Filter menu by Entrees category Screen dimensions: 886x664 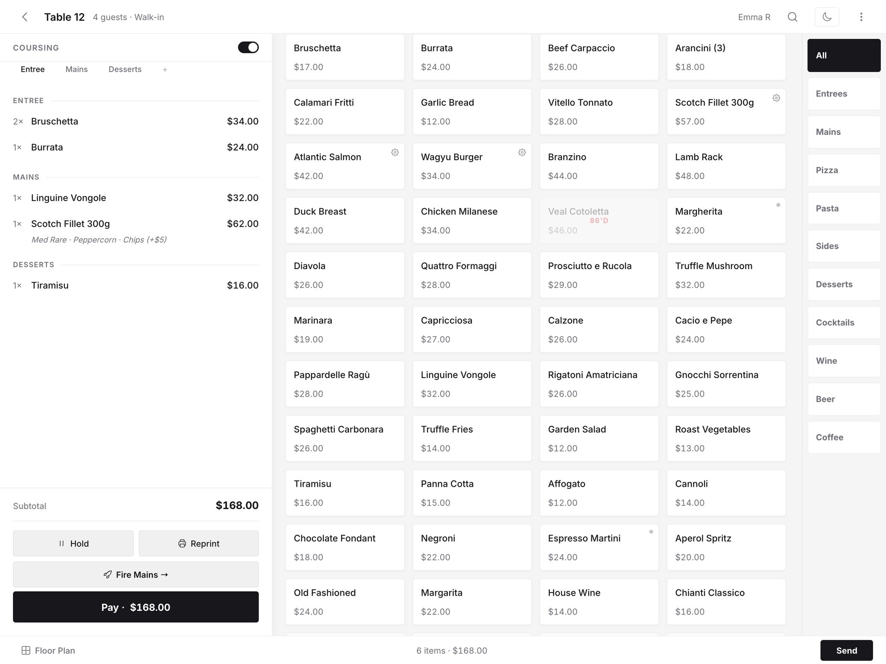click(x=844, y=94)
